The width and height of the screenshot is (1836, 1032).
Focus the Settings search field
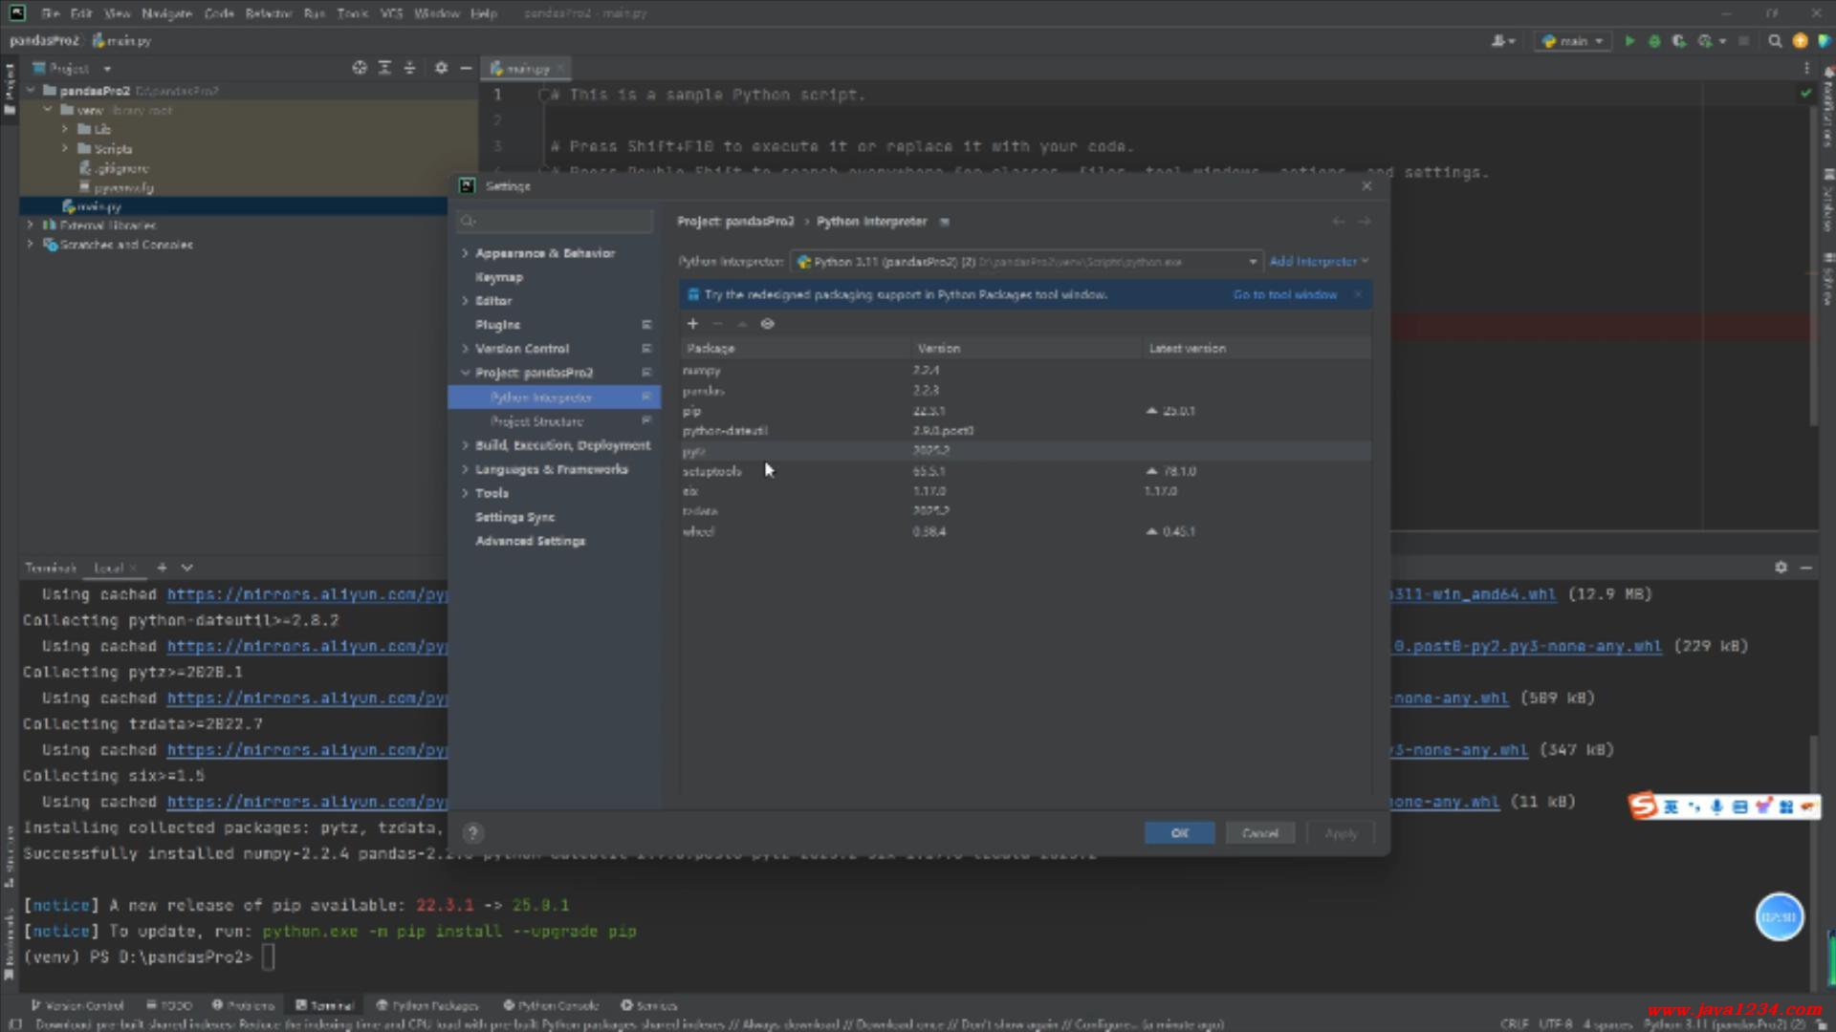(555, 221)
